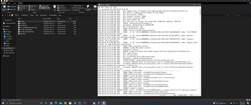The width and height of the screenshot is (251, 105).
Task: Choose Small icons layout
Action: (x=22, y=8)
